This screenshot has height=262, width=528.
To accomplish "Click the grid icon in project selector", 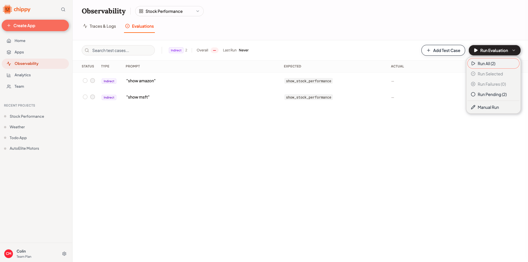I will pyautogui.click(x=141, y=11).
